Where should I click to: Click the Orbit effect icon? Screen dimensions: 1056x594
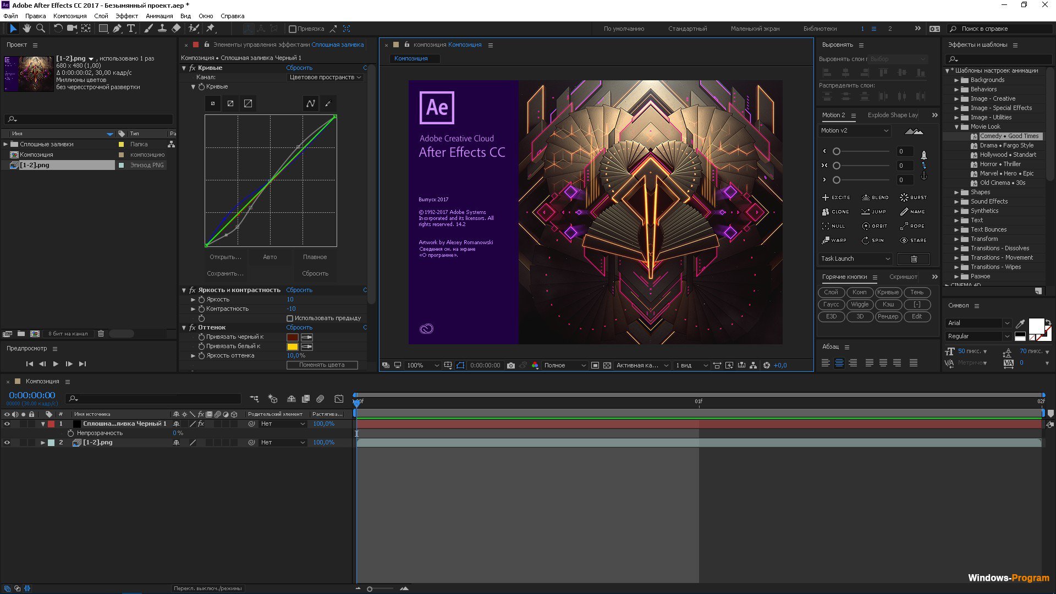tap(867, 226)
